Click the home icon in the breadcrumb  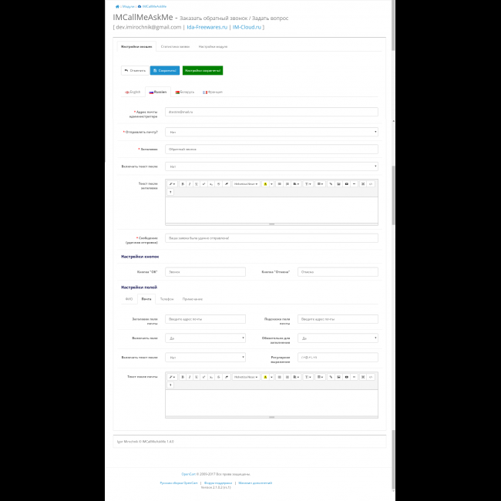click(115, 6)
